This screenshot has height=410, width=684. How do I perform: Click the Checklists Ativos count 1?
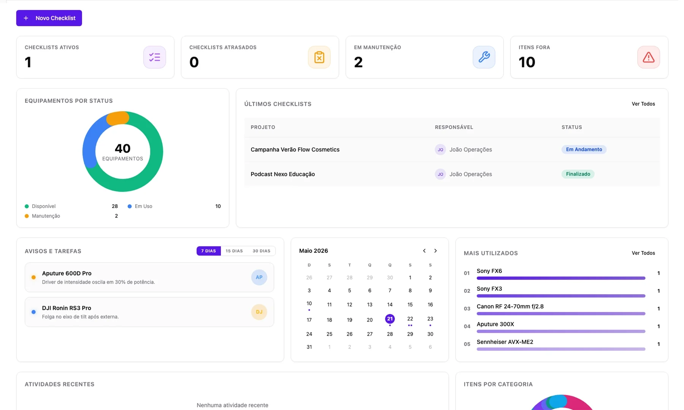coord(28,62)
